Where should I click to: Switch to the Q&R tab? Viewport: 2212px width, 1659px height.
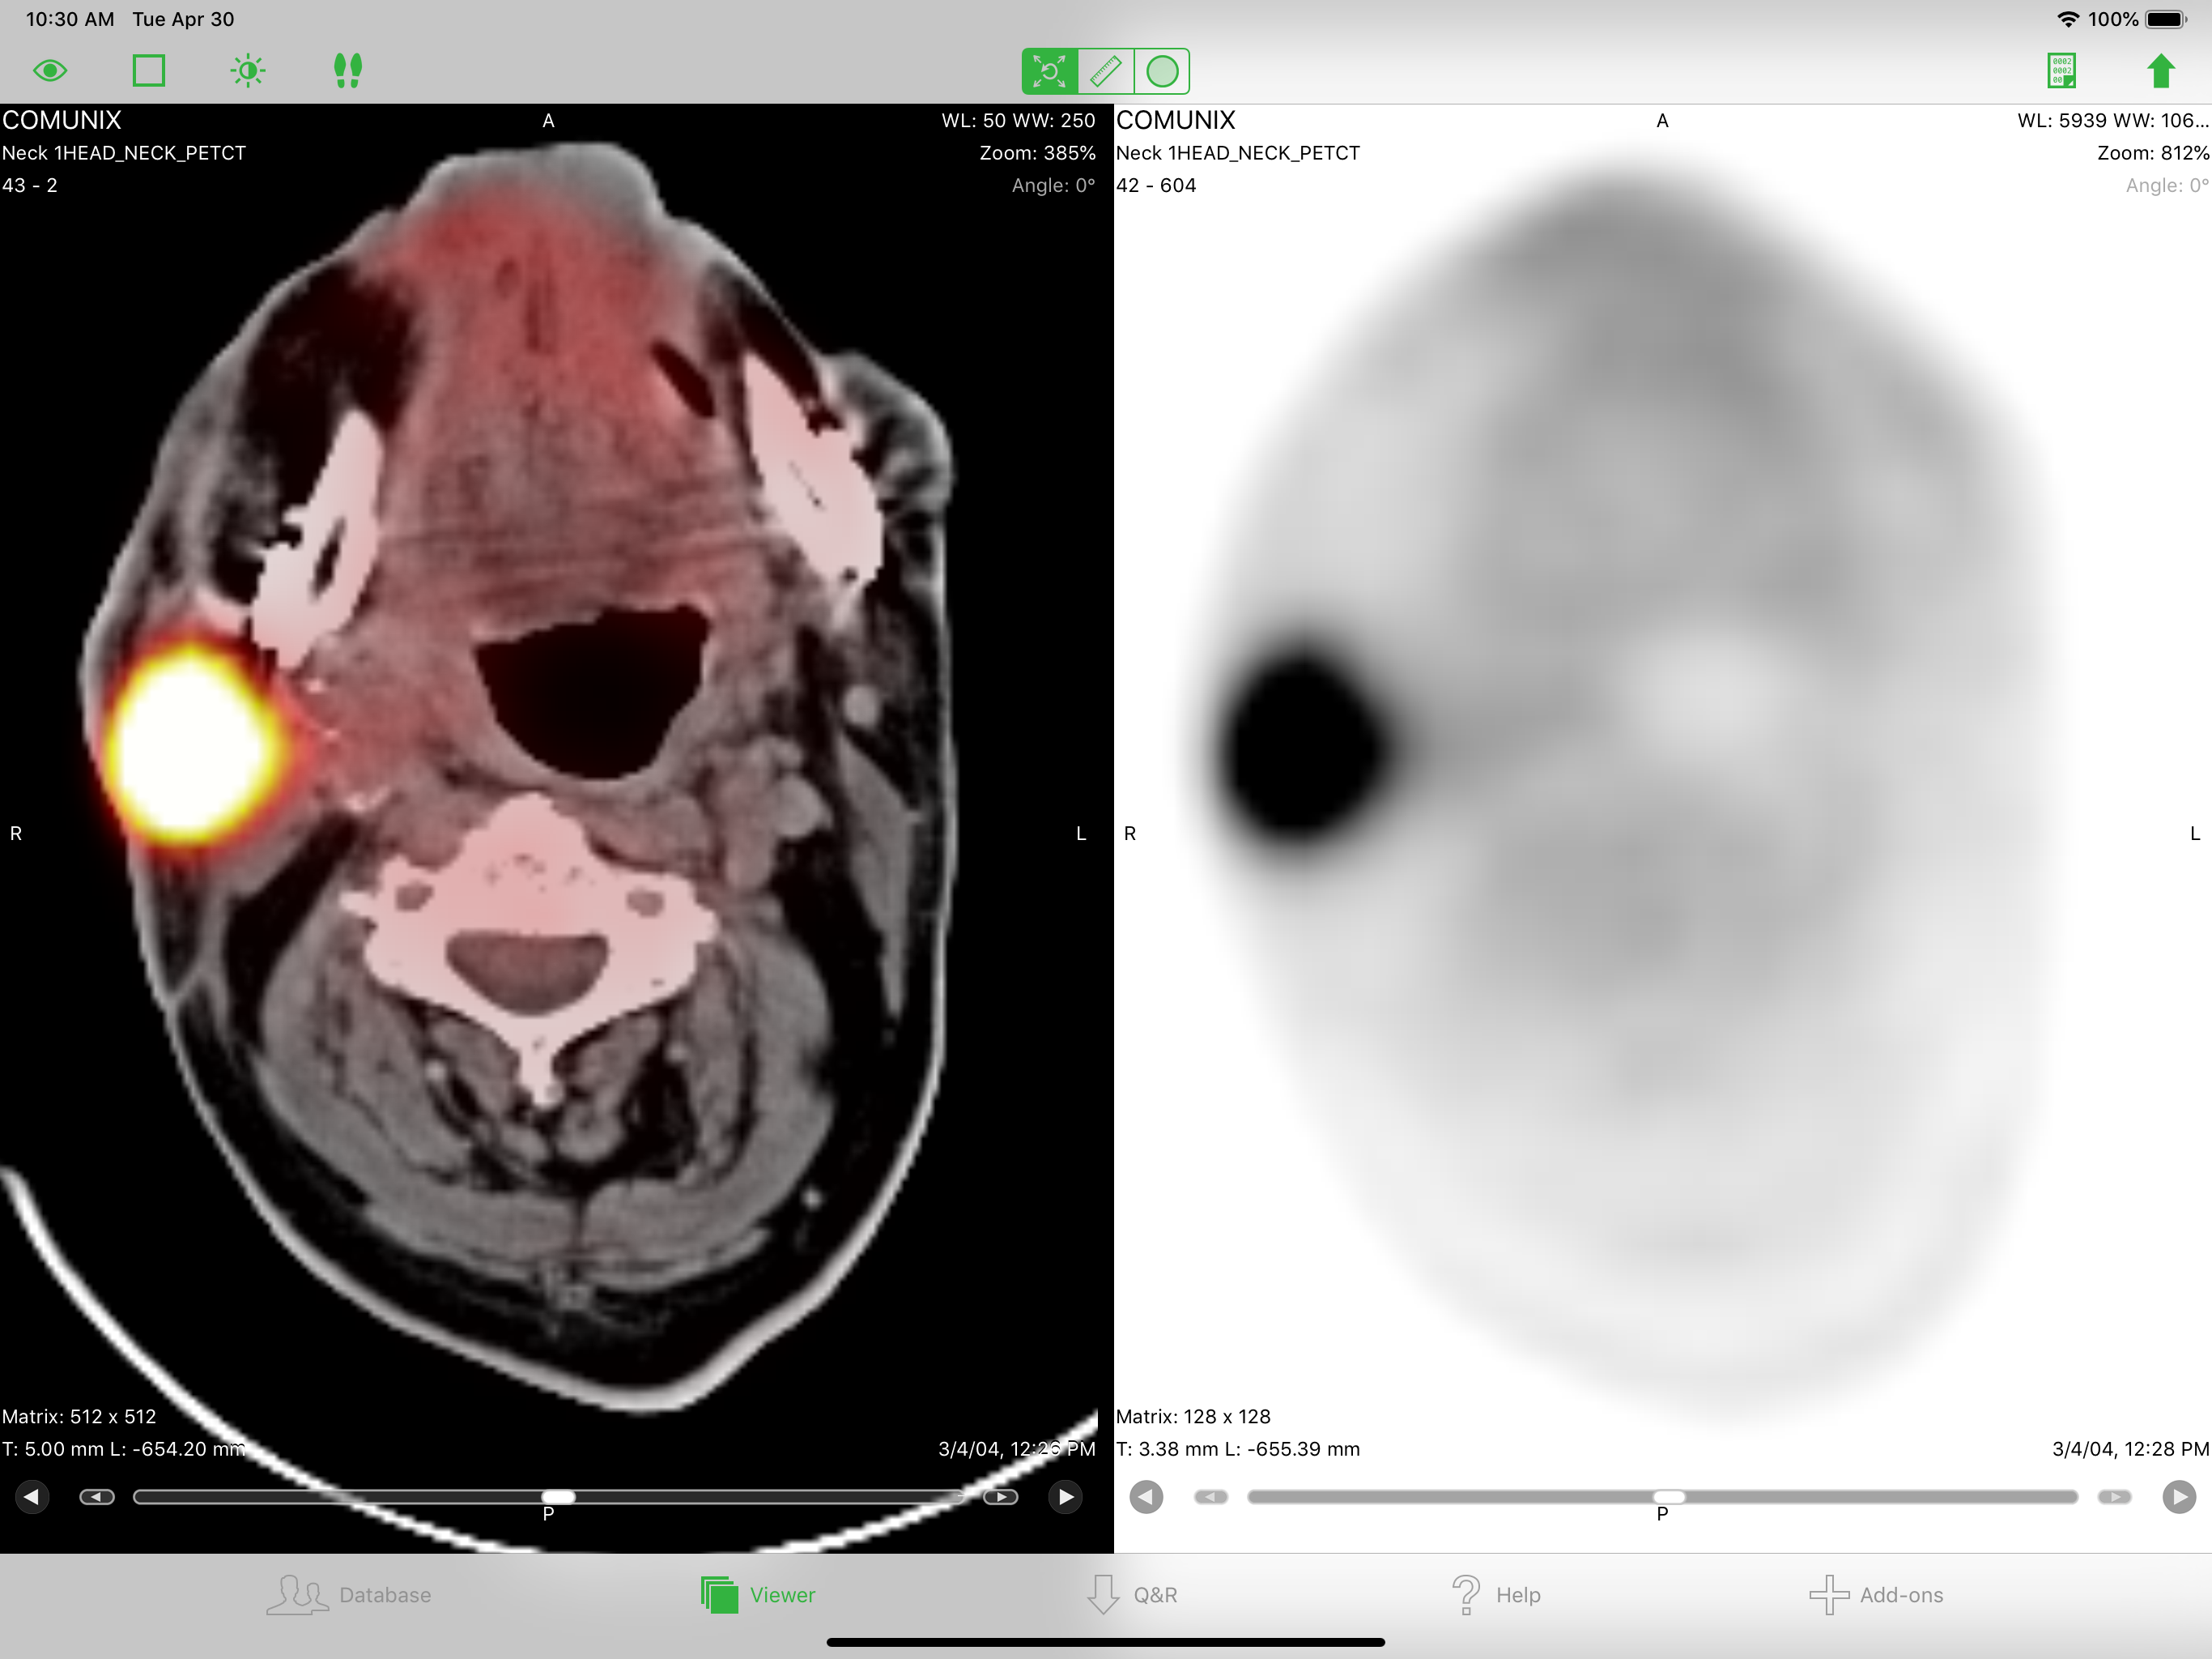[1133, 1595]
